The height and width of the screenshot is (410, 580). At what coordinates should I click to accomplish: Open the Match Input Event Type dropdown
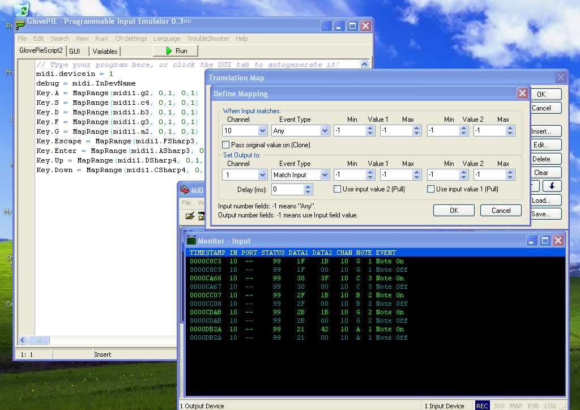(325, 175)
